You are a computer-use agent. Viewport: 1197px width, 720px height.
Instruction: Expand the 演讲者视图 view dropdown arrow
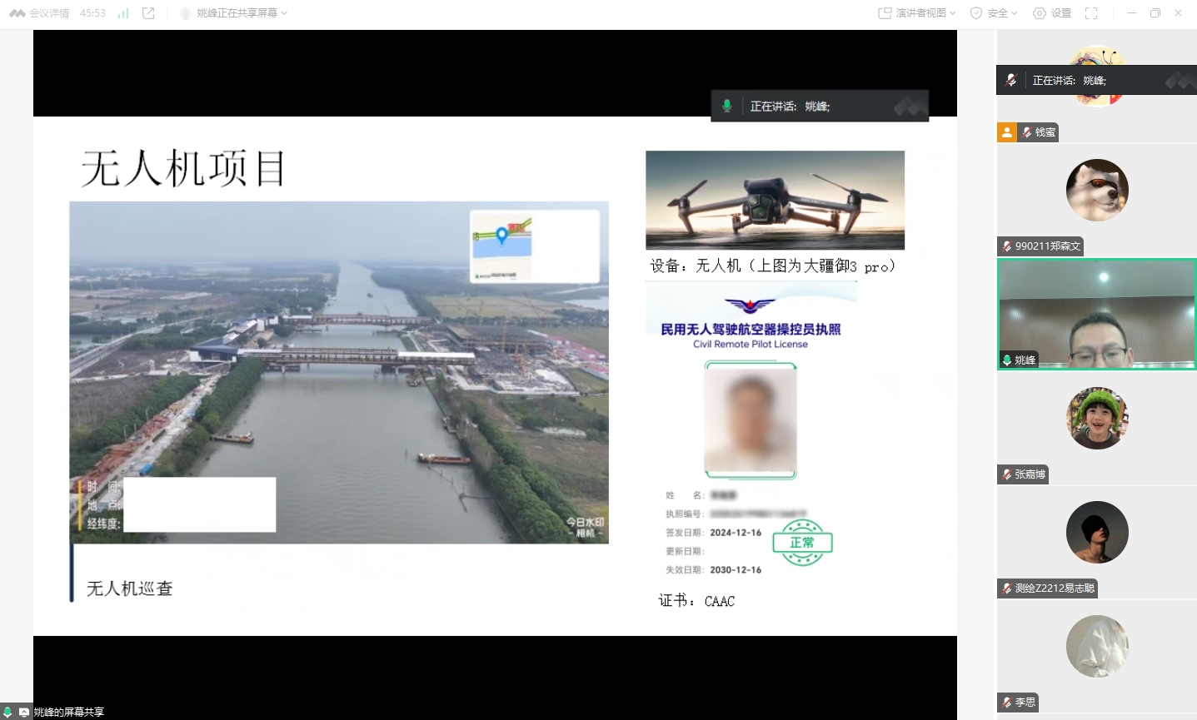tap(953, 13)
